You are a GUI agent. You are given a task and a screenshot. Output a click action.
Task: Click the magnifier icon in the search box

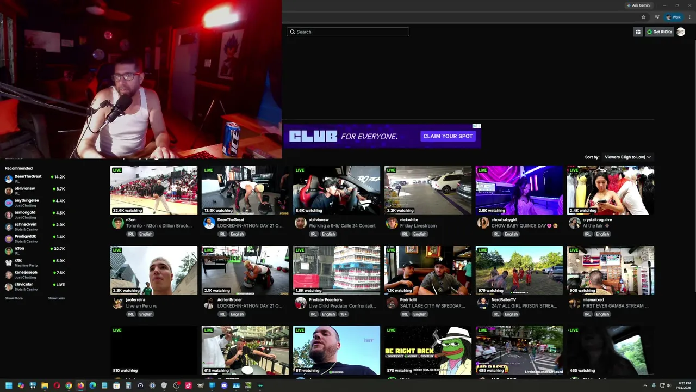point(292,32)
